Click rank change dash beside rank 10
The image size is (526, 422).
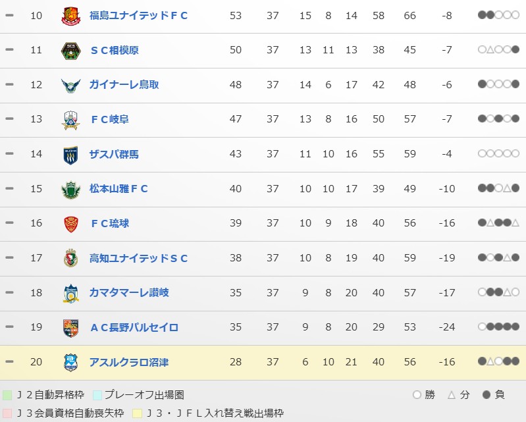pos(9,15)
